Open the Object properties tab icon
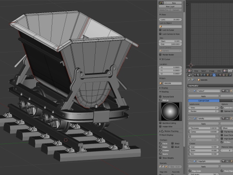This screenshot has height=175, width=233. [208, 75]
